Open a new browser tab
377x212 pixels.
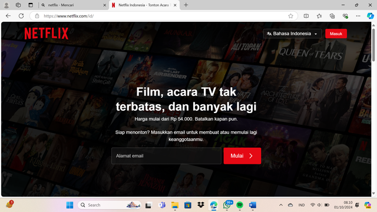click(x=186, y=5)
